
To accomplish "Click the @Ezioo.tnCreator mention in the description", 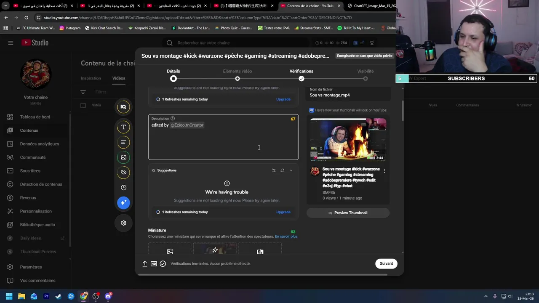I will [x=187, y=125].
